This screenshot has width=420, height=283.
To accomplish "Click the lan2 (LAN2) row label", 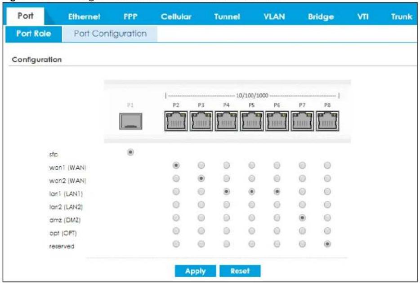I will [66, 207].
